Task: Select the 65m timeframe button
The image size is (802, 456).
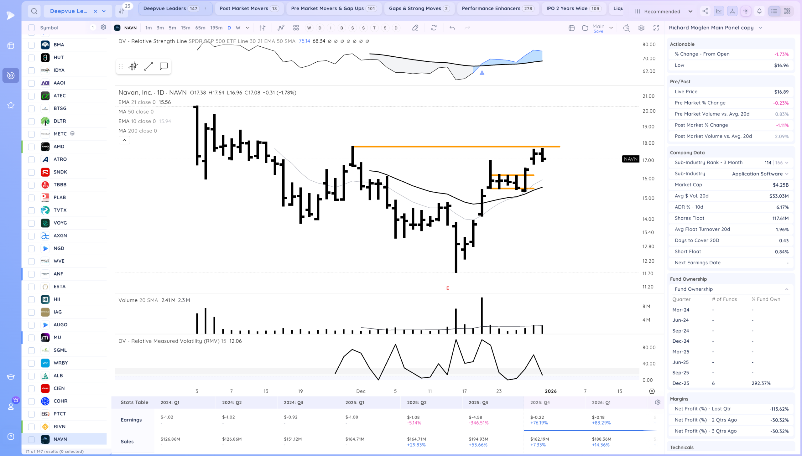Action: point(200,28)
